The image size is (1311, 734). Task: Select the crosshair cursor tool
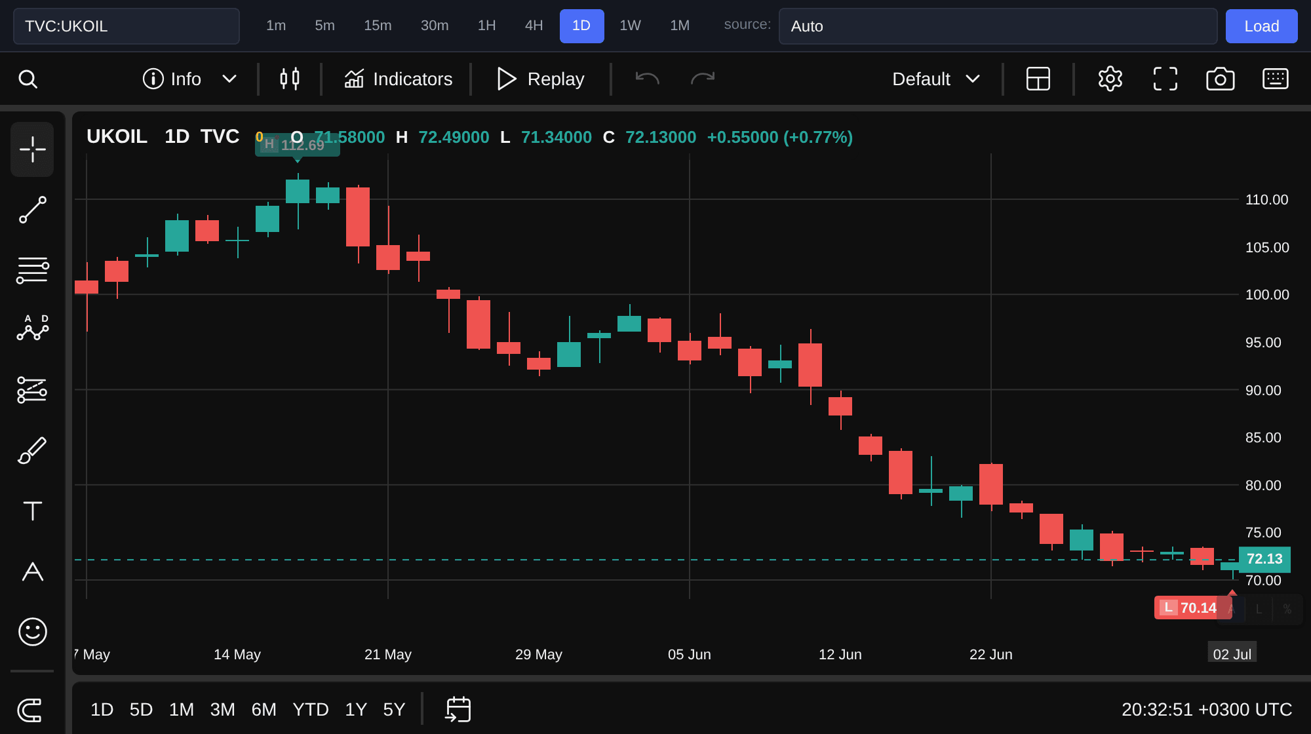(x=32, y=149)
